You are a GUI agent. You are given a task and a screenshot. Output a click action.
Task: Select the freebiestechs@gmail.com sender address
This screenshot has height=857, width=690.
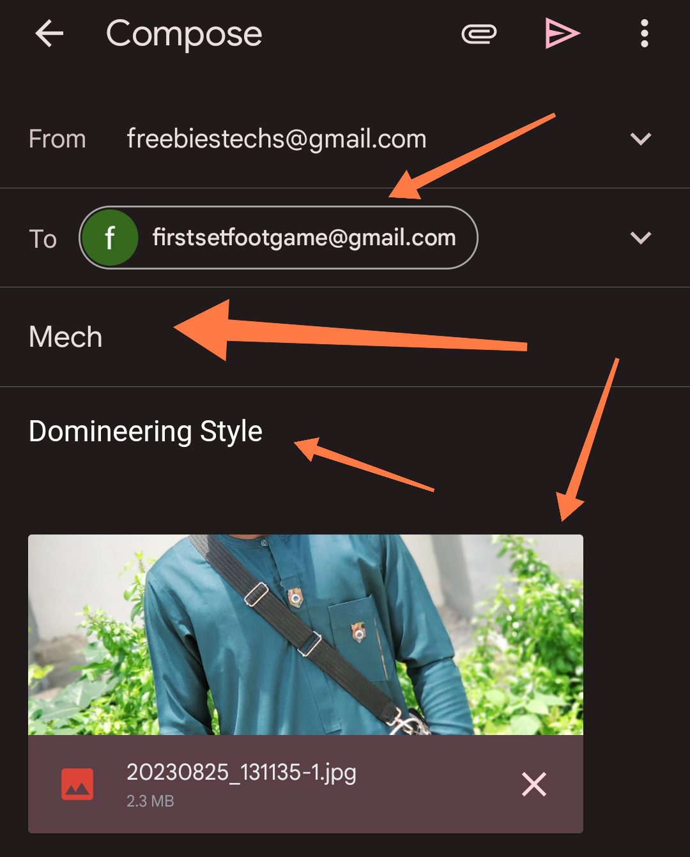pos(276,139)
